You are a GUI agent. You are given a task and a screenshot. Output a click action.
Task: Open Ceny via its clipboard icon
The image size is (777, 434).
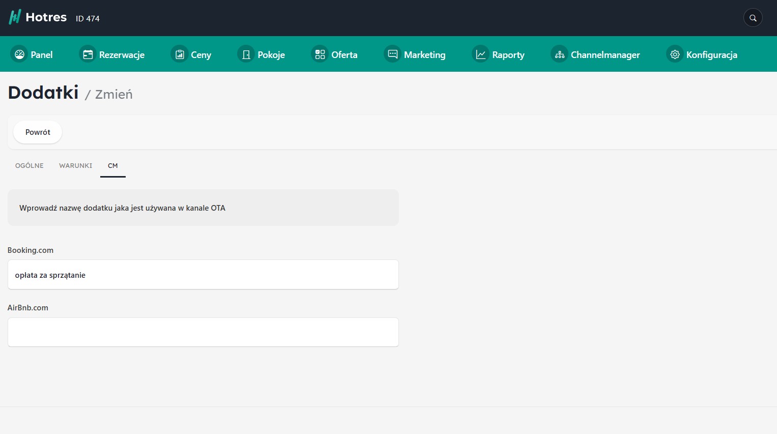(x=180, y=54)
